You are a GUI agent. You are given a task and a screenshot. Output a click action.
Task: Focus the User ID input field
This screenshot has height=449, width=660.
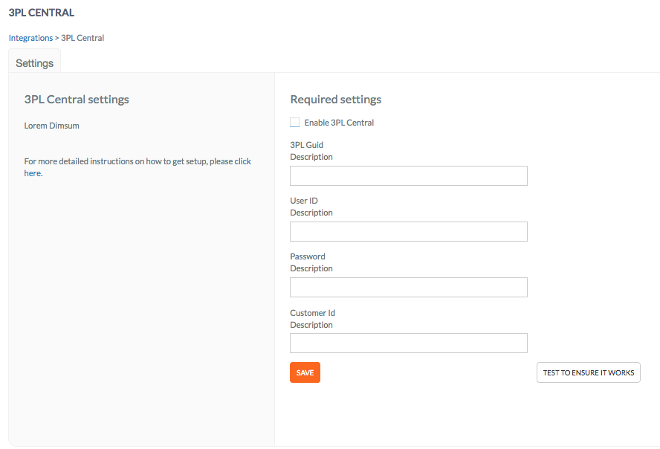click(408, 231)
